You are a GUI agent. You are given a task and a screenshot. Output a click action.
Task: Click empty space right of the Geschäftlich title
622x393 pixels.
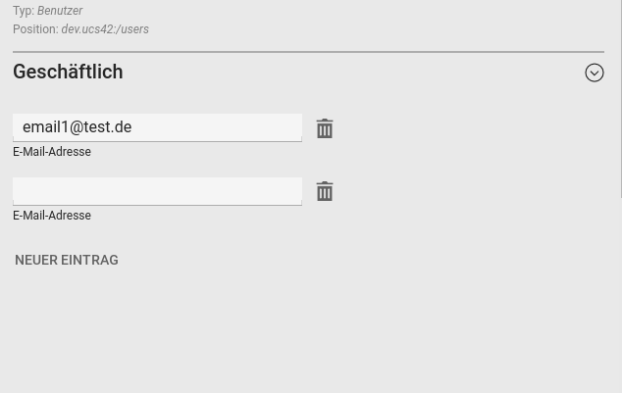coord(343,73)
